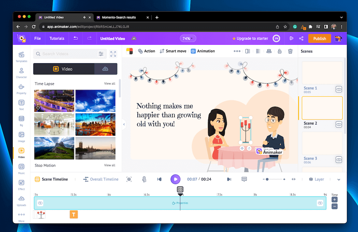The image size is (358, 232).
Task: Toggle Scene 2 transition effect
Action: [x=339, y=125]
